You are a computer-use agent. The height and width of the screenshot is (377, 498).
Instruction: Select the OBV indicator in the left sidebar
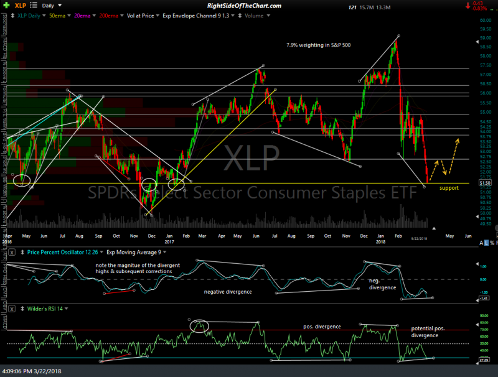pyautogui.click(x=3, y=305)
